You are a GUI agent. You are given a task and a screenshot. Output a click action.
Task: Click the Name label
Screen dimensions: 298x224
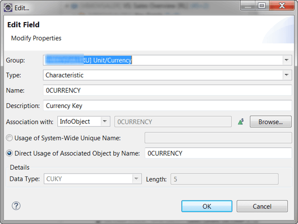pyautogui.click(x=15, y=91)
